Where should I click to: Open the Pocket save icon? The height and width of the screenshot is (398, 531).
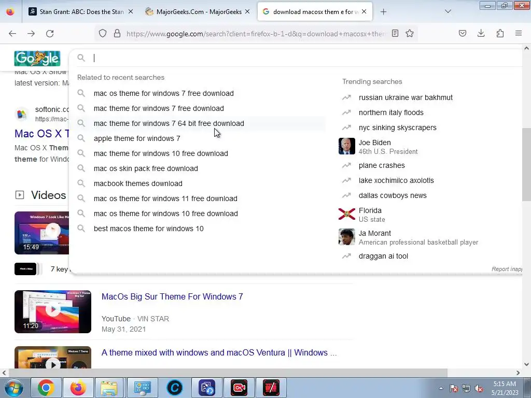click(x=463, y=34)
